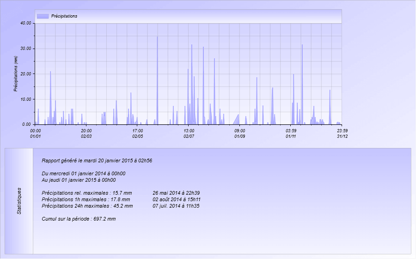Viewport: 416px width, 259px height.
Task: Click the Précipitations legend color swatch
Action: [x=43, y=16]
